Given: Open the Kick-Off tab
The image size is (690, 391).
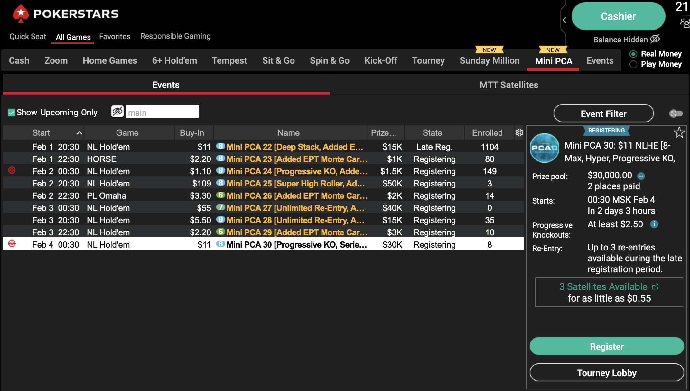Looking at the screenshot, I should click(381, 60).
